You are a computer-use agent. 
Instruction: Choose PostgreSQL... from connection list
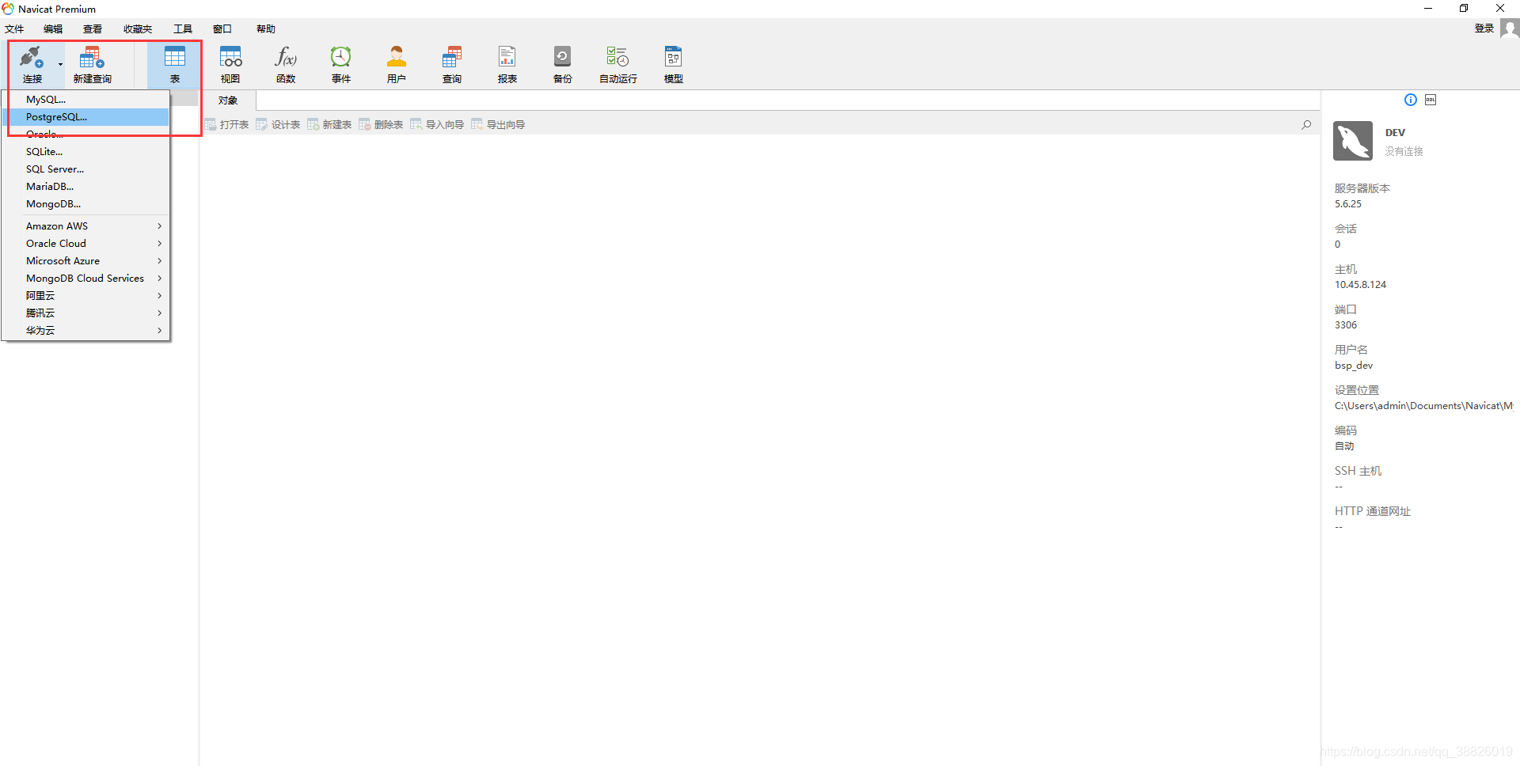coord(85,117)
